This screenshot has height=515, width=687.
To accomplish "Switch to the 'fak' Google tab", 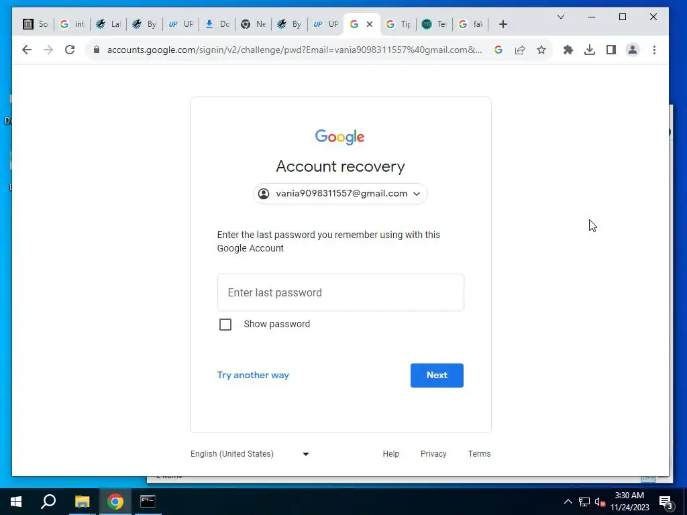I will pyautogui.click(x=472, y=24).
